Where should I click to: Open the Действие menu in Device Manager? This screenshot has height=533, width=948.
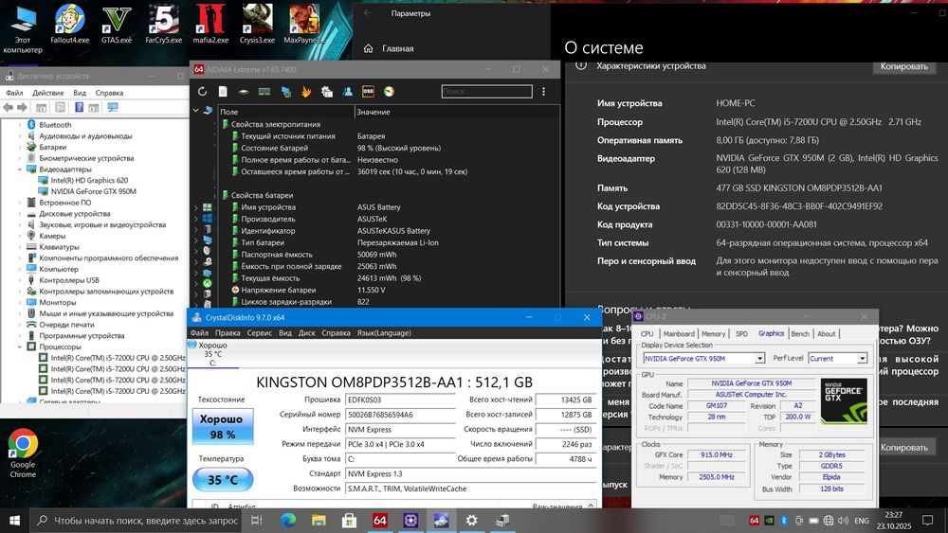47,93
